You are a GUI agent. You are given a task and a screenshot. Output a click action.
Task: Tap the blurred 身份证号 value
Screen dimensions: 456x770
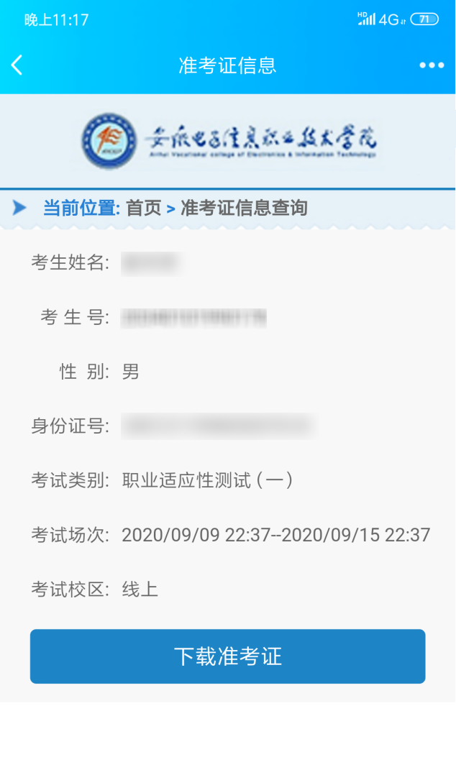pos(219,426)
